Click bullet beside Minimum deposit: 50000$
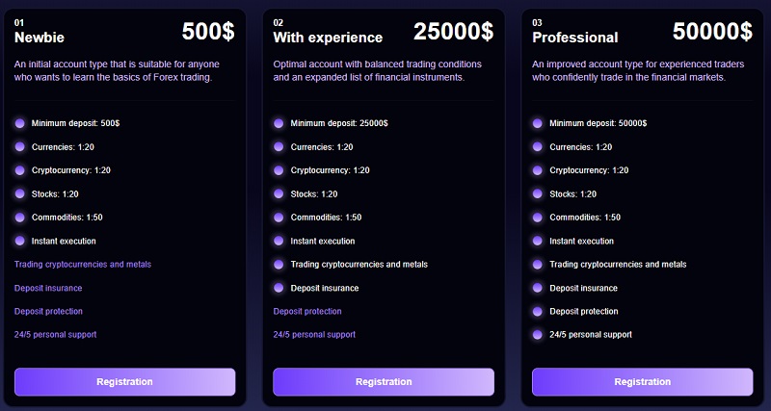Viewport: 771px width, 411px height. pyautogui.click(x=538, y=123)
